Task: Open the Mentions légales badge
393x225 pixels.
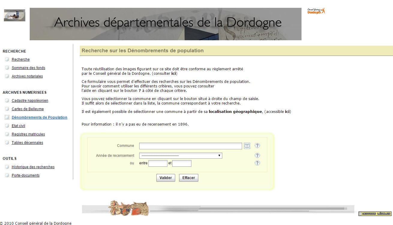Action: [x=375, y=214]
